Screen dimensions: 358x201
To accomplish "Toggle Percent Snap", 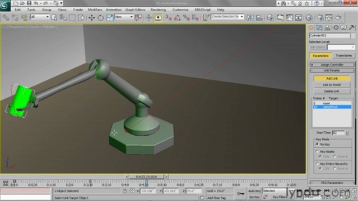I will coord(187,17).
